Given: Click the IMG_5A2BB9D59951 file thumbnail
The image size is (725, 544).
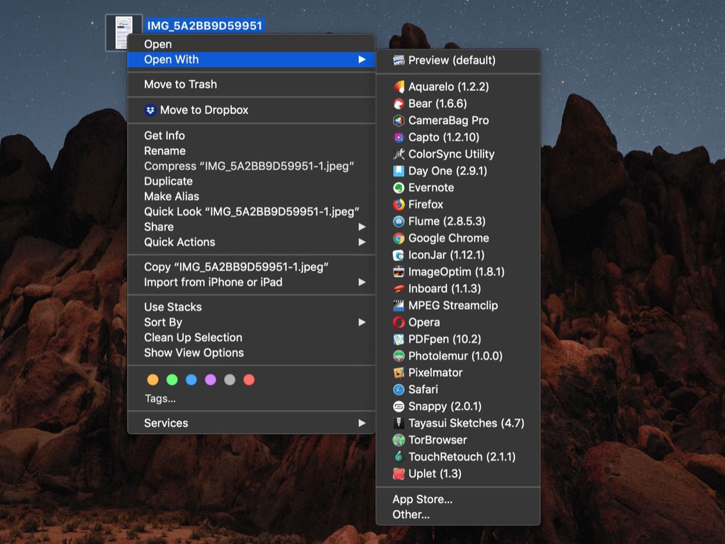Looking at the screenshot, I should click(123, 33).
